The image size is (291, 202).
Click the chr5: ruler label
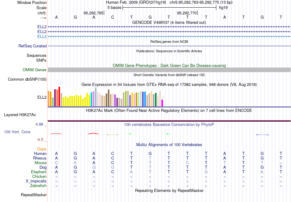point(42,13)
